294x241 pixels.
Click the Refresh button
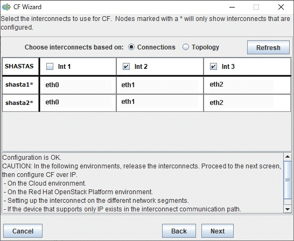(268, 47)
